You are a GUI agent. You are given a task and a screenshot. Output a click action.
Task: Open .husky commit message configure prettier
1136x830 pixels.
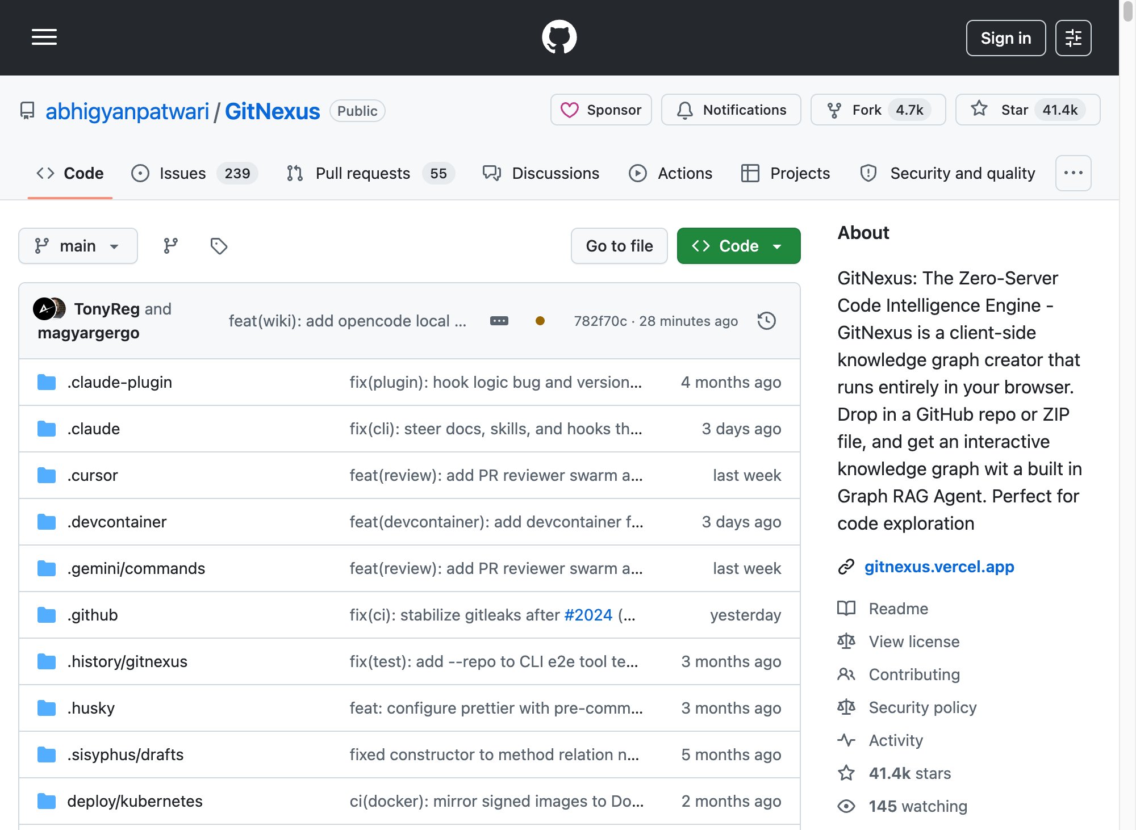496,708
